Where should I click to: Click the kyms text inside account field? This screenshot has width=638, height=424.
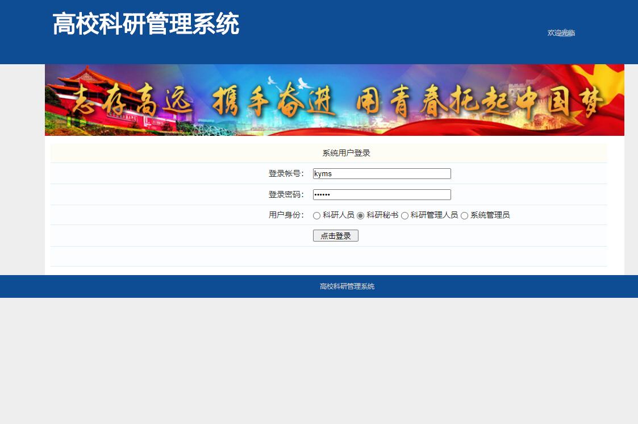(324, 173)
